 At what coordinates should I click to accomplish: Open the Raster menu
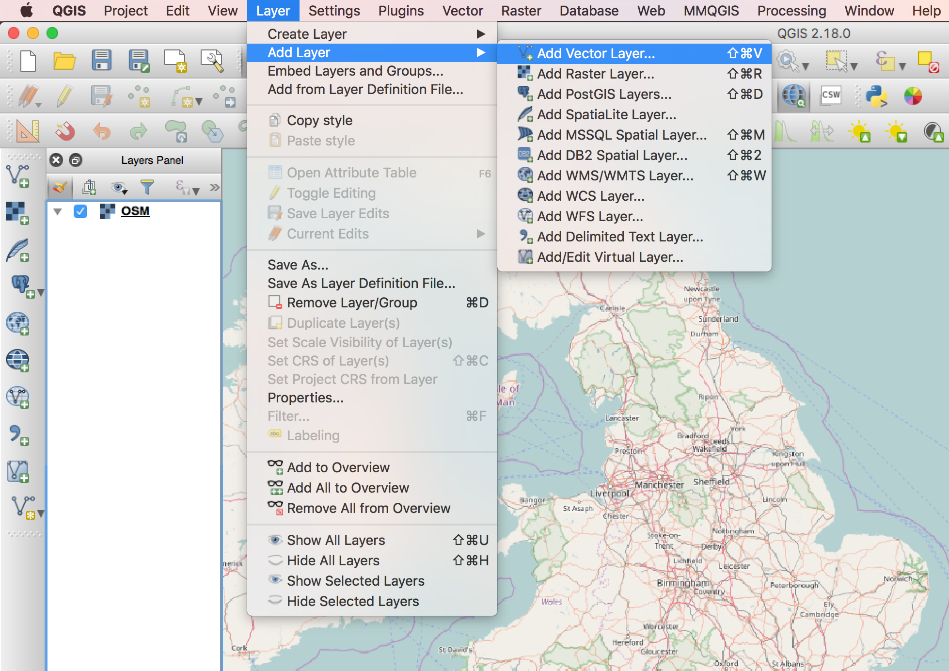coord(521,11)
